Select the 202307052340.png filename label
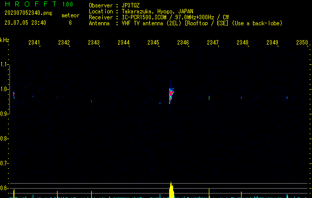This screenshot has height=198, width=312. (28, 13)
